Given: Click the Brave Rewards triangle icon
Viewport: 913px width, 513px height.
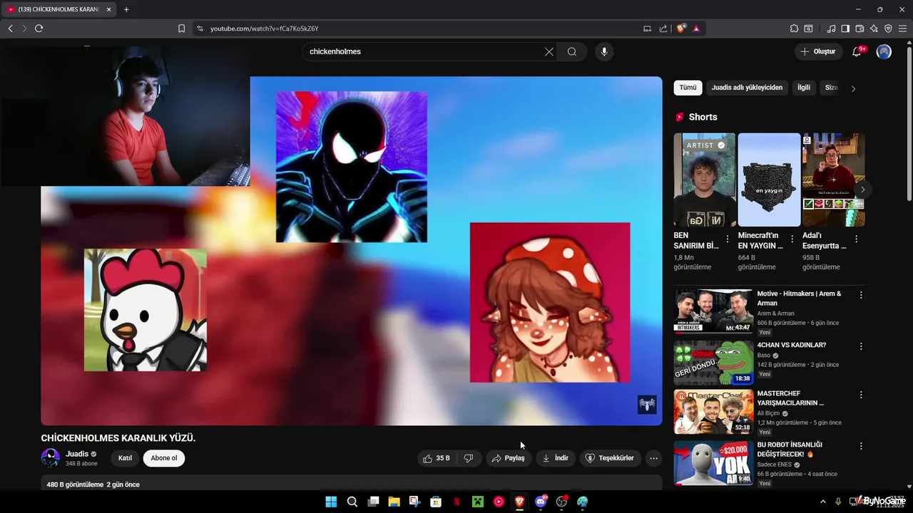Looking at the screenshot, I should pyautogui.click(x=696, y=28).
